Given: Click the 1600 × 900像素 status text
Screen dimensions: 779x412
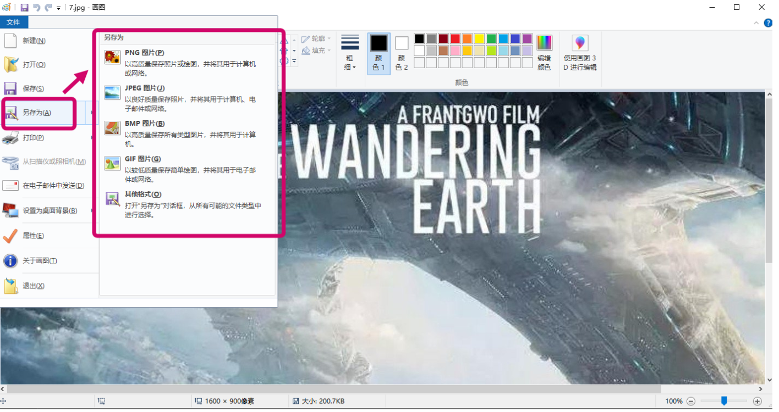Looking at the screenshot, I should pyautogui.click(x=230, y=402).
